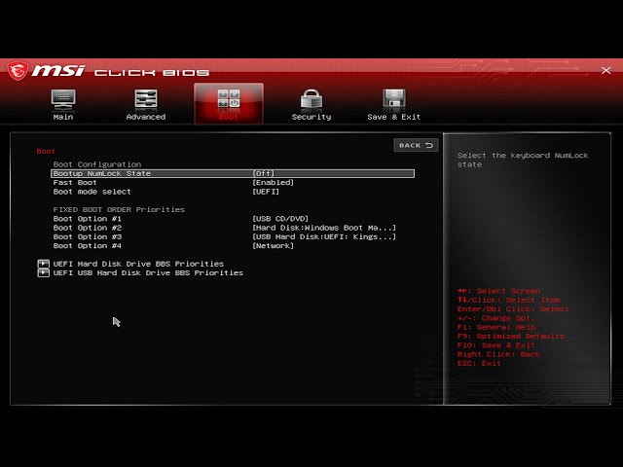The height and width of the screenshot is (467, 623).
Task: Click the Right Click: Back hint
Action: [x=498, y=354]
